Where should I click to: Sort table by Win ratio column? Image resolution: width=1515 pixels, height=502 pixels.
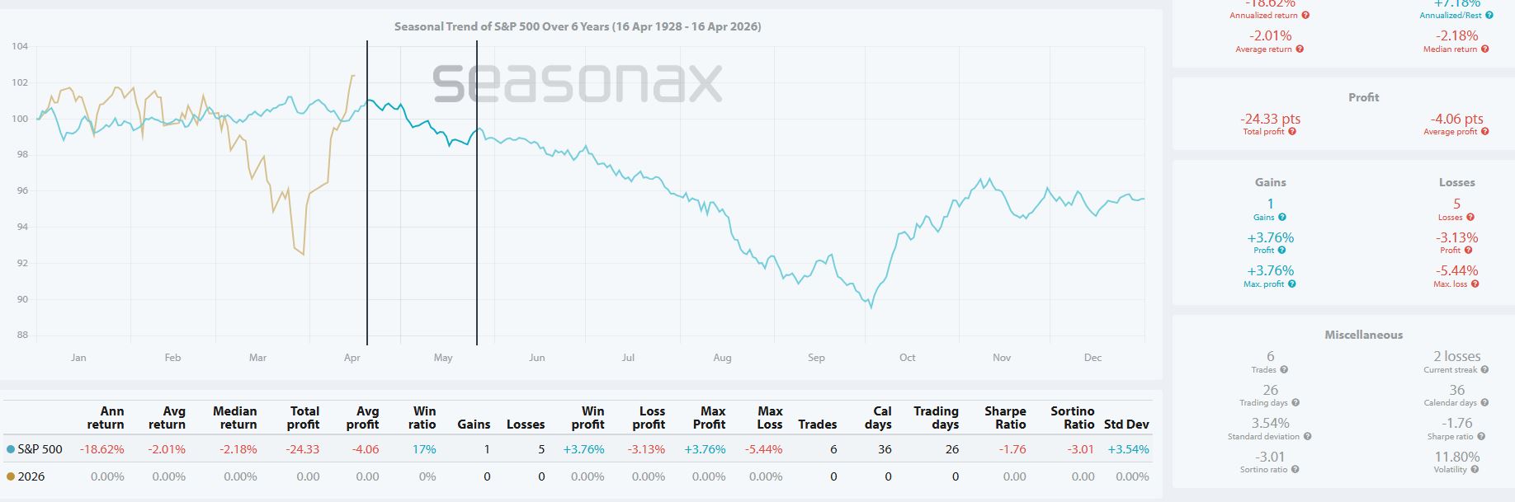tap(422, 418)
